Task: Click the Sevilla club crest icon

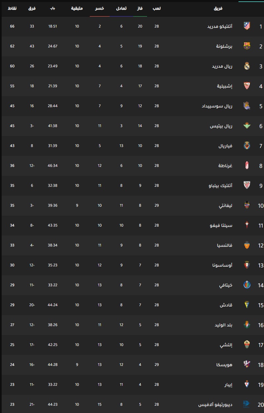Action: click(x=246, y=86)
